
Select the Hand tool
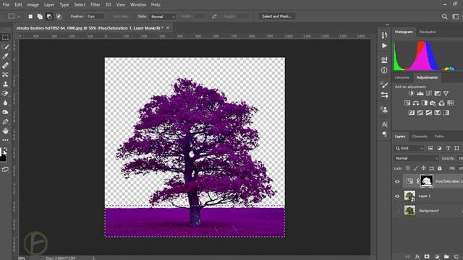pos(5,131)
